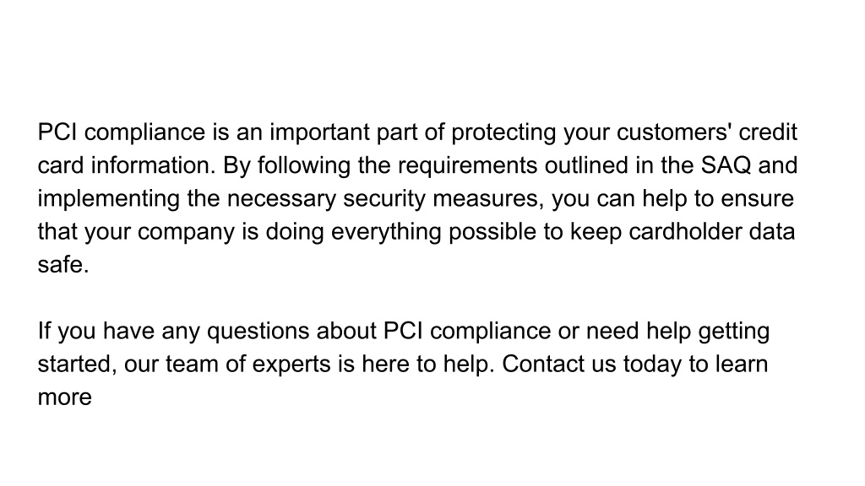Click 'PCI' at the start of first paragraph
This screenshot has height=486, width=865.
pyautogui.click(x=57, y=132)
